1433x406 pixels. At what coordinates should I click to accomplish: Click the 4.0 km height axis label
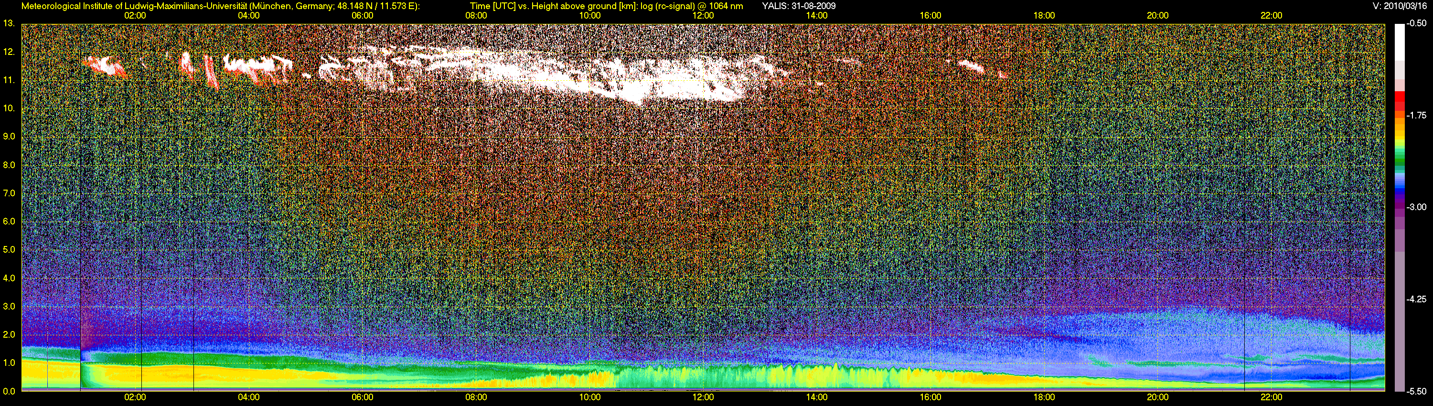click(8, 278)
